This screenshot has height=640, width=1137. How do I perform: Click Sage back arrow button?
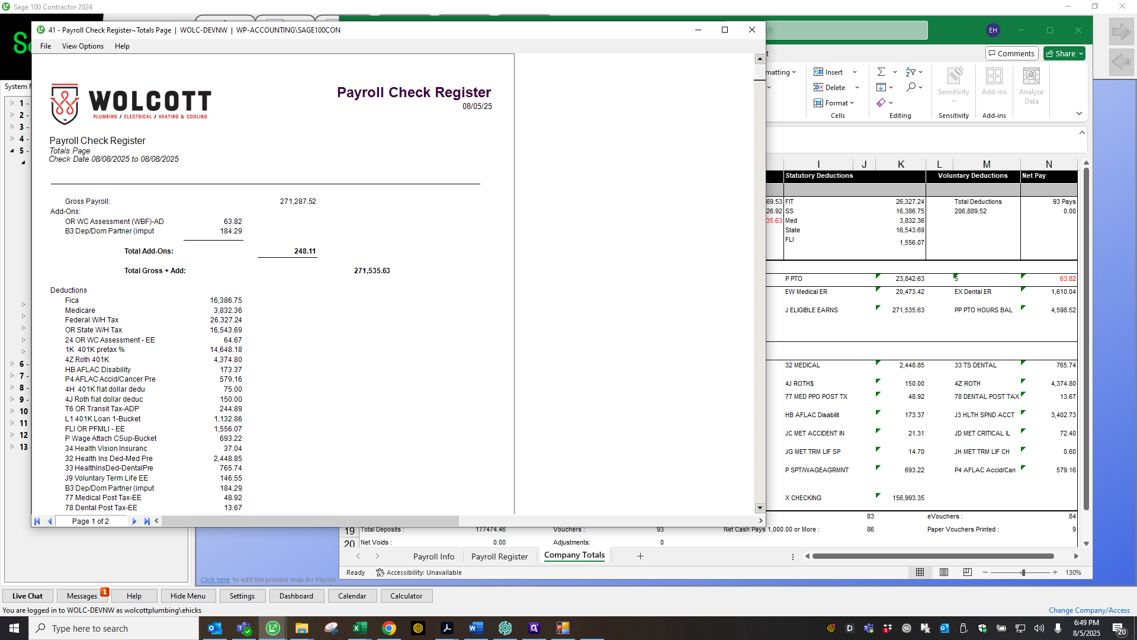tap(1121, 62)
